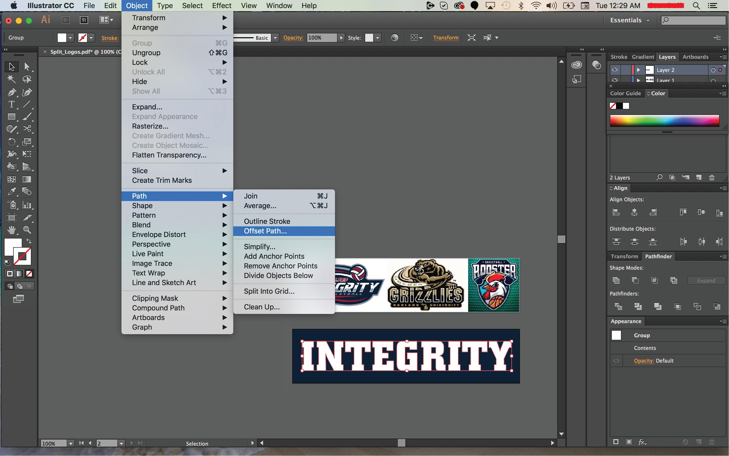Click the Stroke link in control bar
The image size is (729, 456).
point(110,38)
